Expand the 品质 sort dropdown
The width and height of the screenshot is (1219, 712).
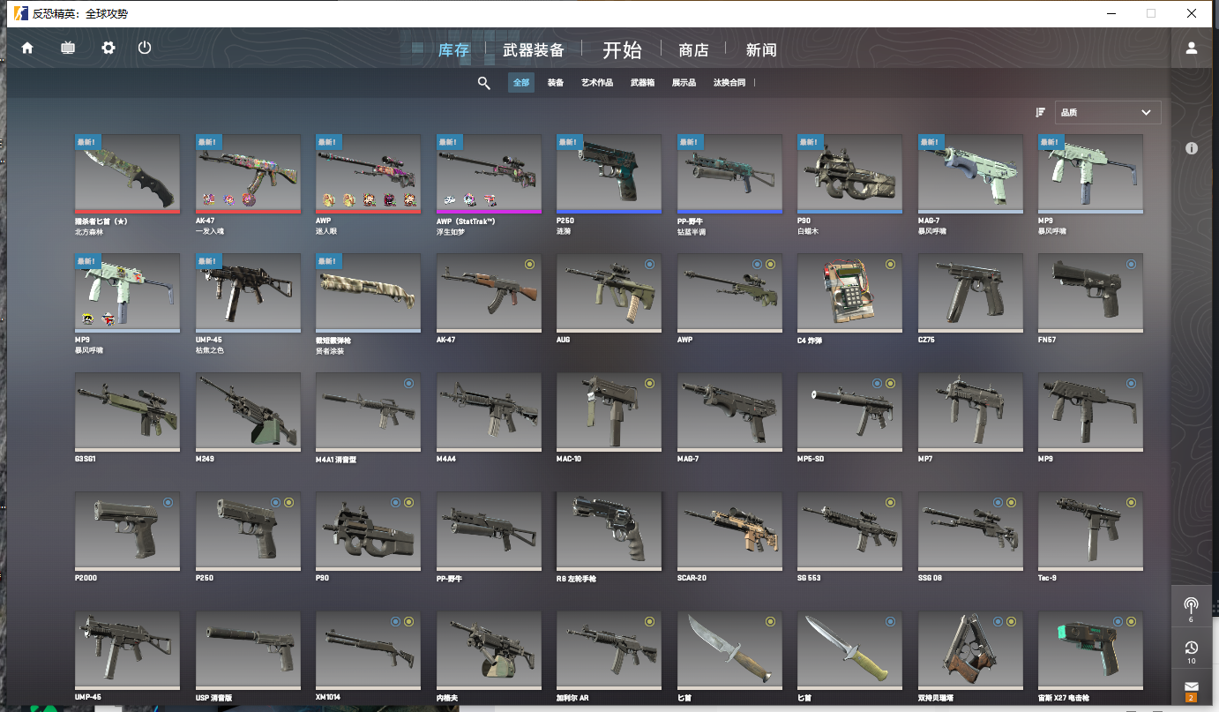pos(1108,112)
